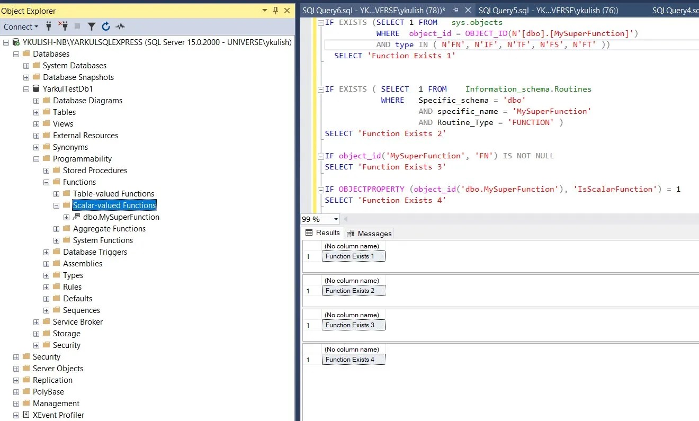Click the column header above 'Function Exists 1'
Image resolution: width=699 pixels, height=421 pixels.
coord(353,246)
